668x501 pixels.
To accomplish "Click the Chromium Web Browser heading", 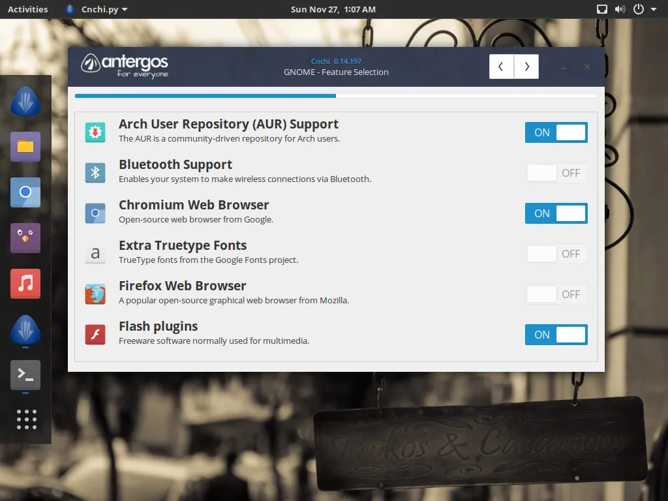I will 194,205.
